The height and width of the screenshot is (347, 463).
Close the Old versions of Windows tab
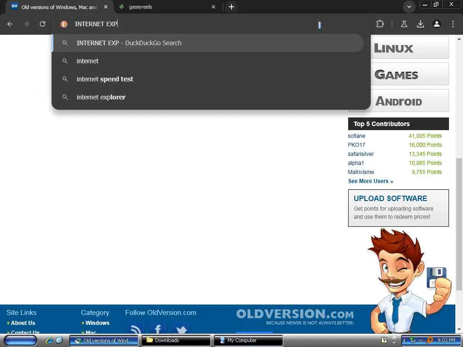106,7
